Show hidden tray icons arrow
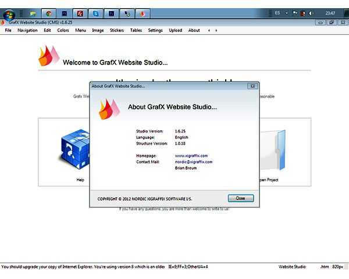 pyautogui.click(x=287, y=13)
